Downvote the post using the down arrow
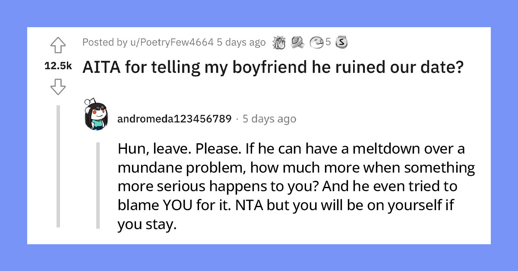The width and height of the screenshot is (518, 271). point(58,87)
